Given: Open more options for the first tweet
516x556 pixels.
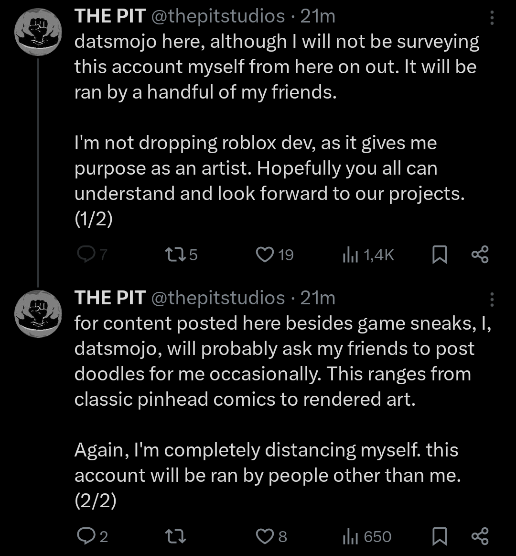Looking at the screenshot, I should click(492, 18).
